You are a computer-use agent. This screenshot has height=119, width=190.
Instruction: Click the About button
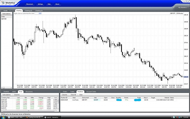click(57, 4)
